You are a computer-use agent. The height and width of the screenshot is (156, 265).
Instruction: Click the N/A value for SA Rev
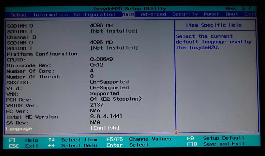point(95,122)
